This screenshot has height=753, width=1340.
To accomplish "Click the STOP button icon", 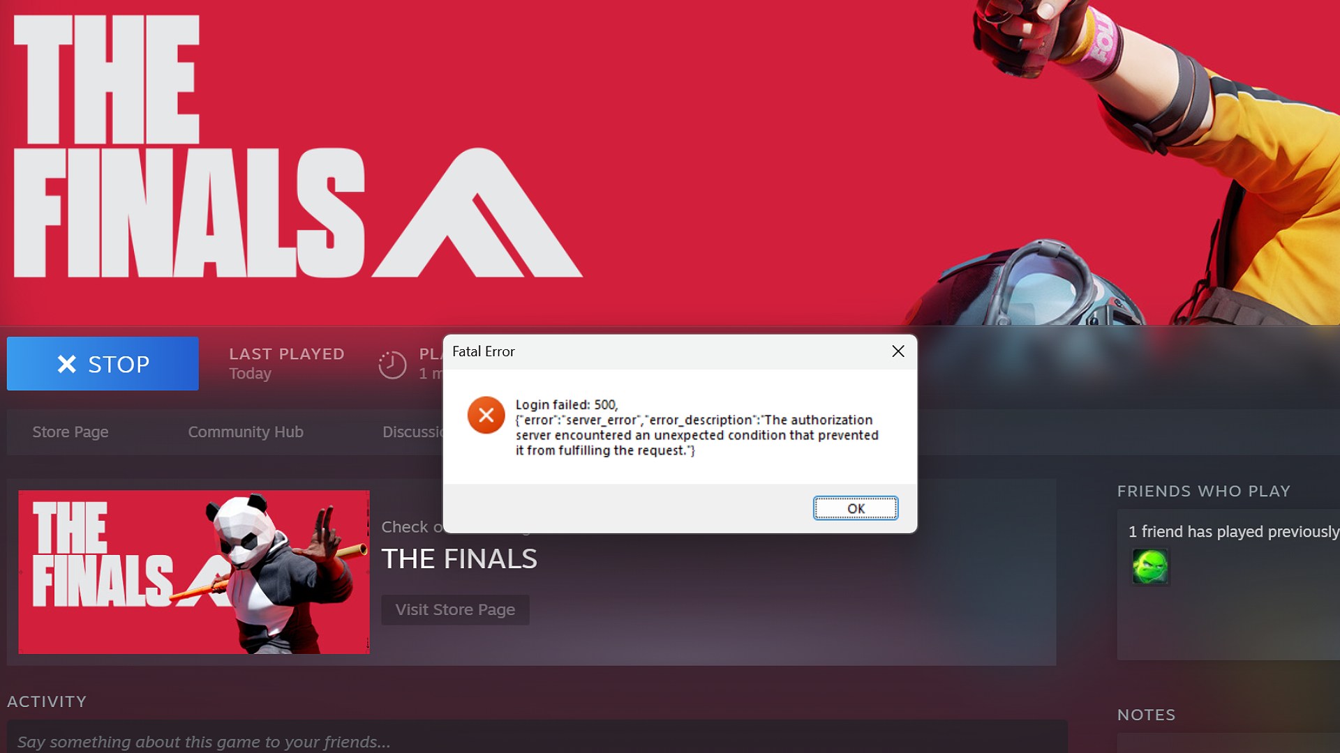I will pos(67,363).
